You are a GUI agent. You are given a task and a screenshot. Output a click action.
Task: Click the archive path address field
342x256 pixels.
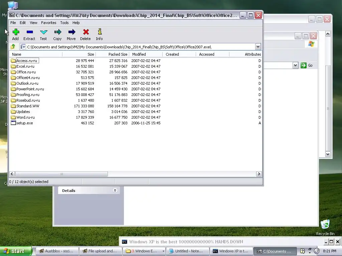(x=137, y=47)
